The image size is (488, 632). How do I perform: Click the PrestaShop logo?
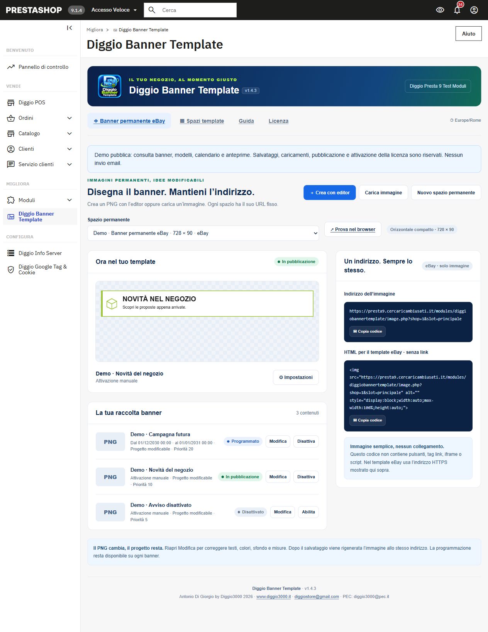34,10
